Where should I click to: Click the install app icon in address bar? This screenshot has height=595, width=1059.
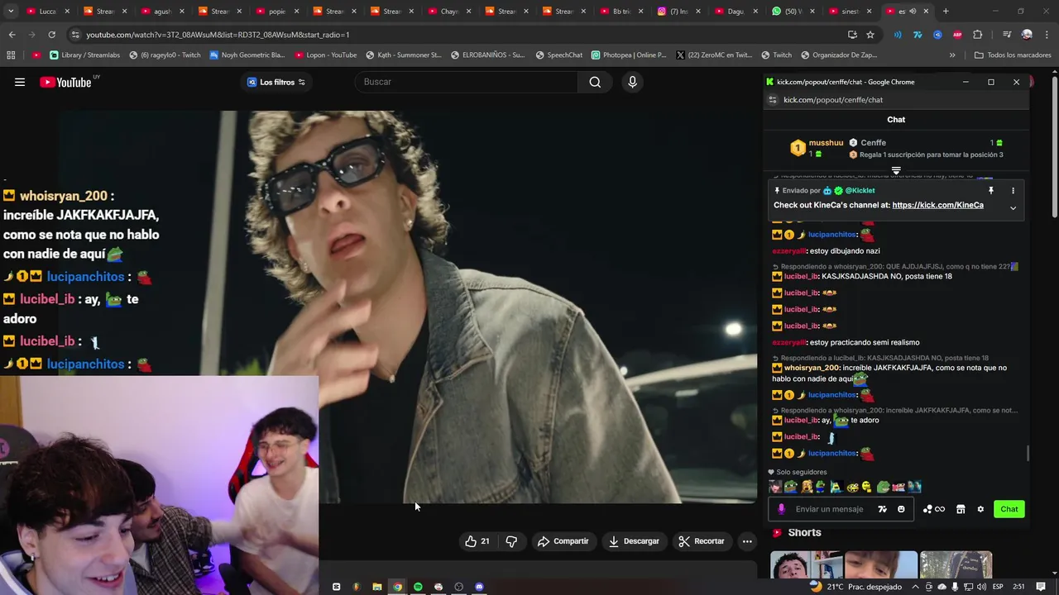point(852,35)
